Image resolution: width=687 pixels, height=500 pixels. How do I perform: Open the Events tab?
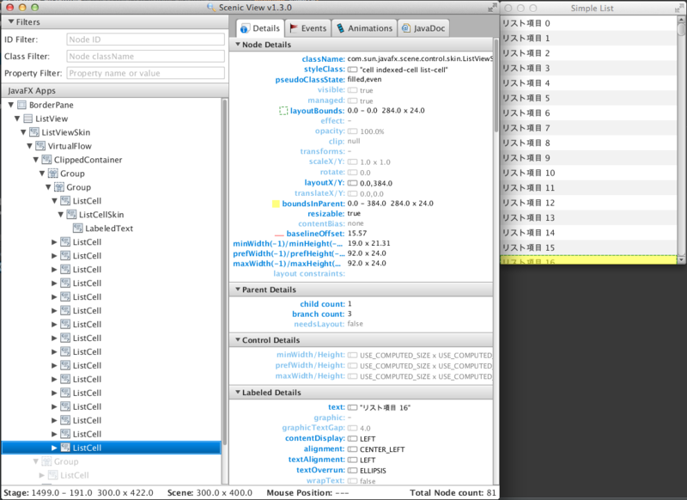click(x=308, y=28)
